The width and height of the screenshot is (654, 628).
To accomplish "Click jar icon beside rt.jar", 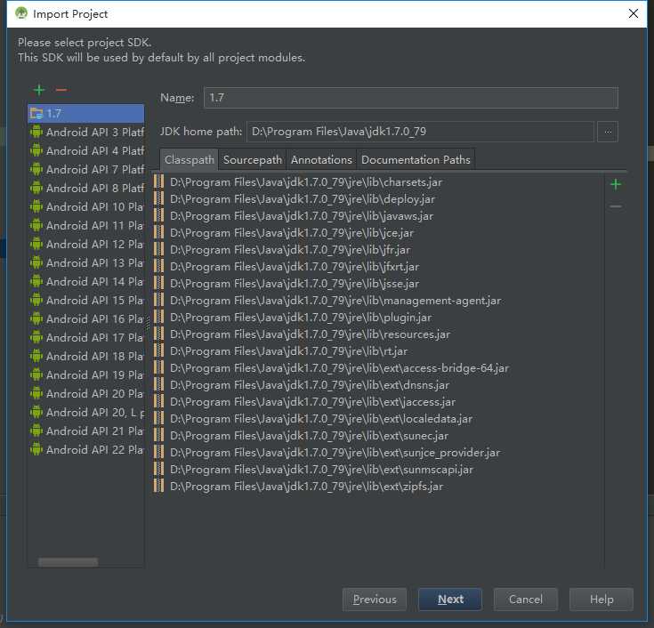I will [159, 351].
